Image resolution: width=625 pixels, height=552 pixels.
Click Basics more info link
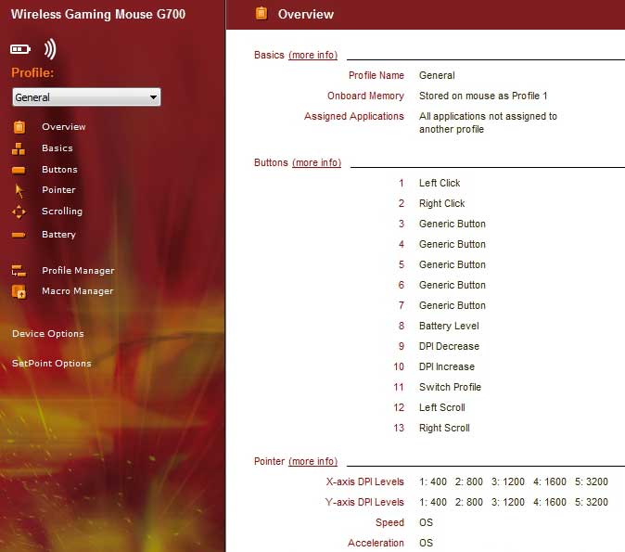click(x=312, y=55)
